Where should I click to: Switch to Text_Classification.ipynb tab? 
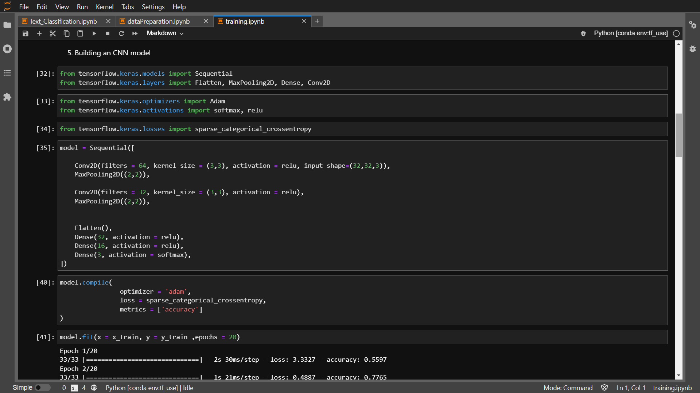tap(63, 21)
